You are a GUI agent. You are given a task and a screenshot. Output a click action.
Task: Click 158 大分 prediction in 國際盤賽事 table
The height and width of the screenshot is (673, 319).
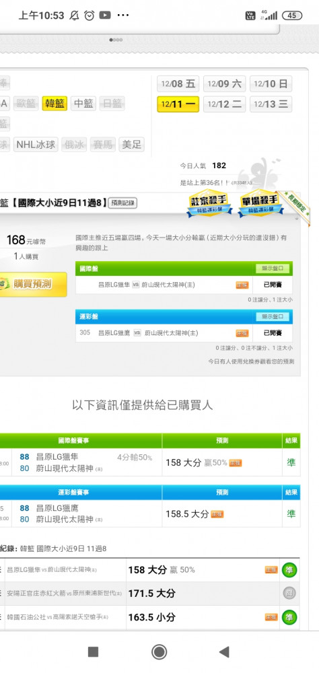[x=183, y=463]
